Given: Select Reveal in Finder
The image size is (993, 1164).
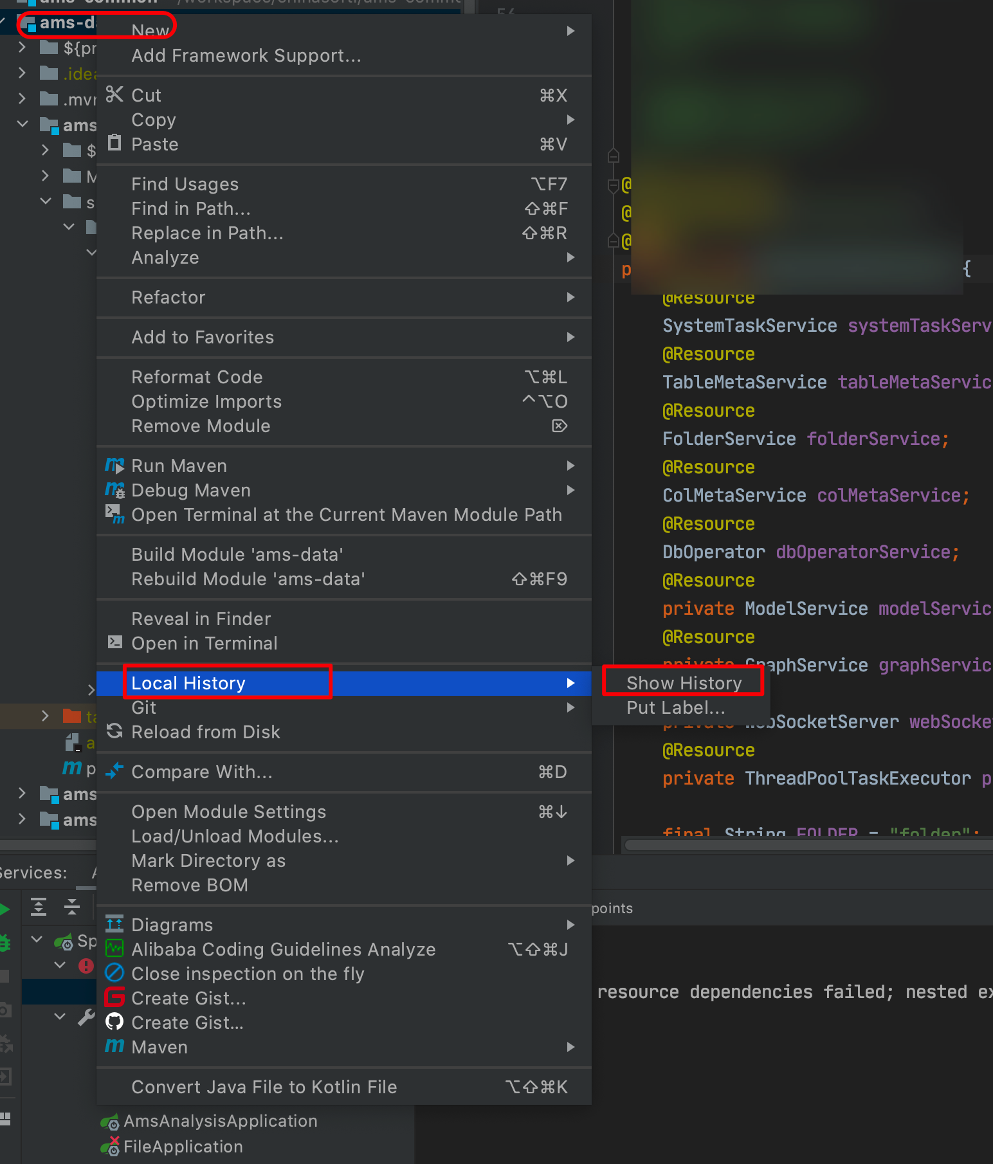Looking at the screenshot, I should point(344,619).
